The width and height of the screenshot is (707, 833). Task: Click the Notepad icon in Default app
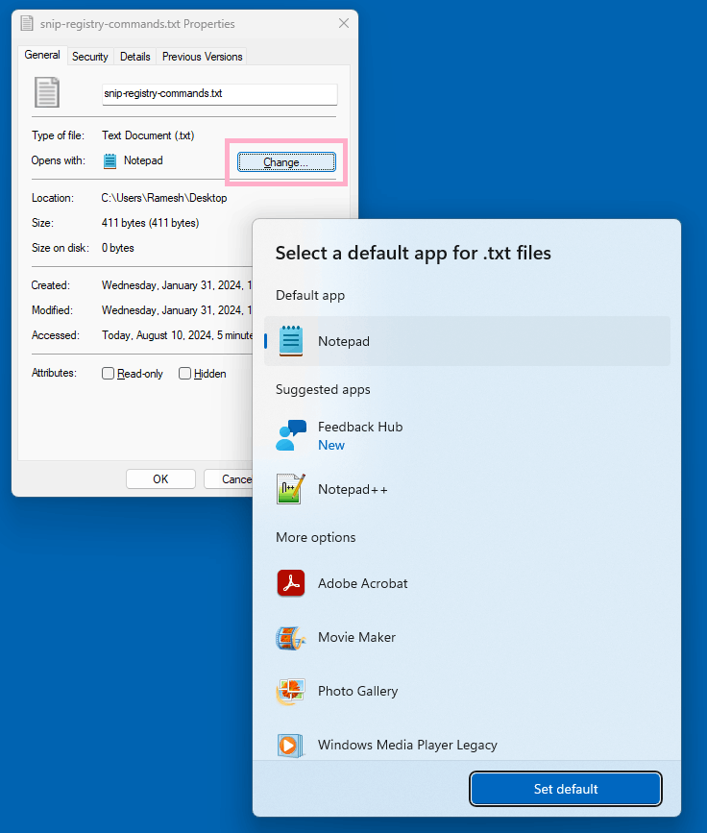click(x=291, y=341)
